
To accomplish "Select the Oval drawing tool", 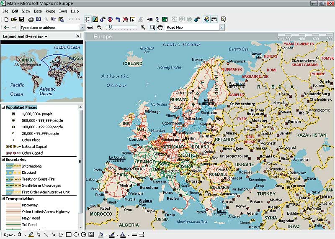I will click(x=76, y=235).
